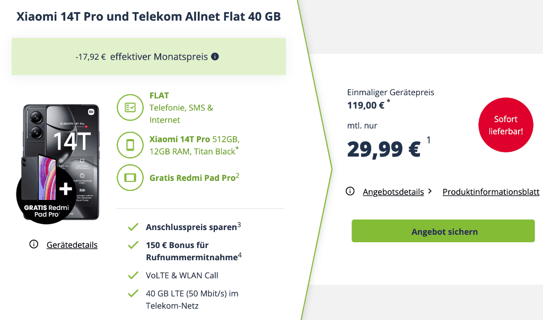Click footnote 2 after Gratis Redmi Pad Pro
543x320 pixels.
click(238, 176)
